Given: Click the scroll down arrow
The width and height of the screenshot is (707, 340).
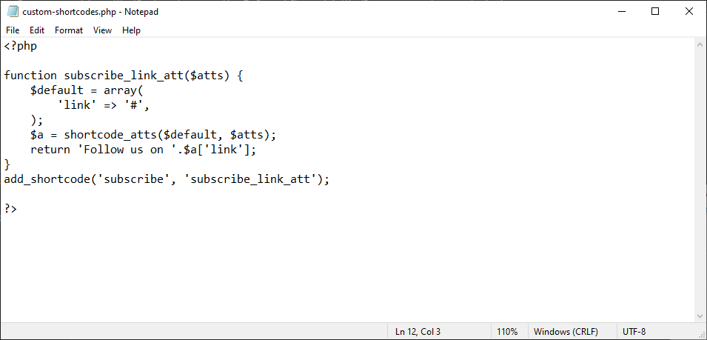Looking at the screenshot, I should 700,315.
